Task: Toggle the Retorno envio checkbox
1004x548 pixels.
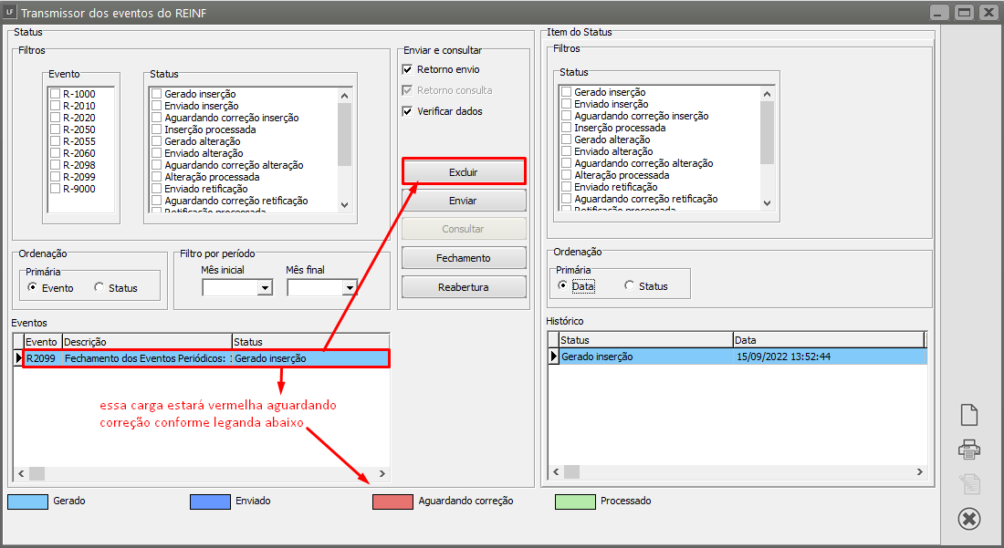Action: (408, 70)
